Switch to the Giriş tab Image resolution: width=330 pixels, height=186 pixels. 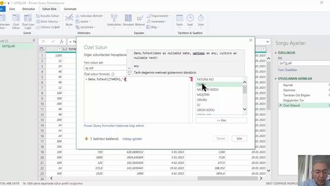[12, 9]
